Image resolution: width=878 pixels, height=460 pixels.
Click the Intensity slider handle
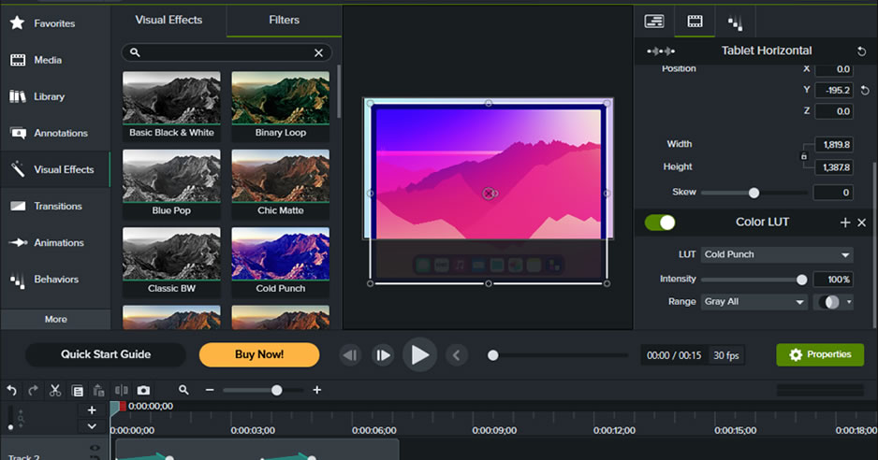pos(801,280)
